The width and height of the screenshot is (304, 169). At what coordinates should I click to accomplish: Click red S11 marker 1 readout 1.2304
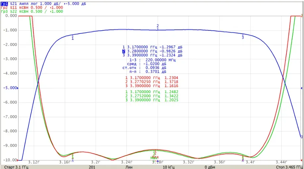pyautogui.click(x=171, y=78)
